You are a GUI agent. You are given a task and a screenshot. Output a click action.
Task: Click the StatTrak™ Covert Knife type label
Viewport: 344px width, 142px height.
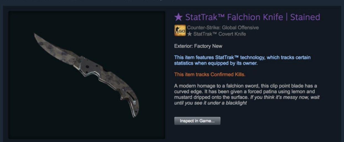219,34
